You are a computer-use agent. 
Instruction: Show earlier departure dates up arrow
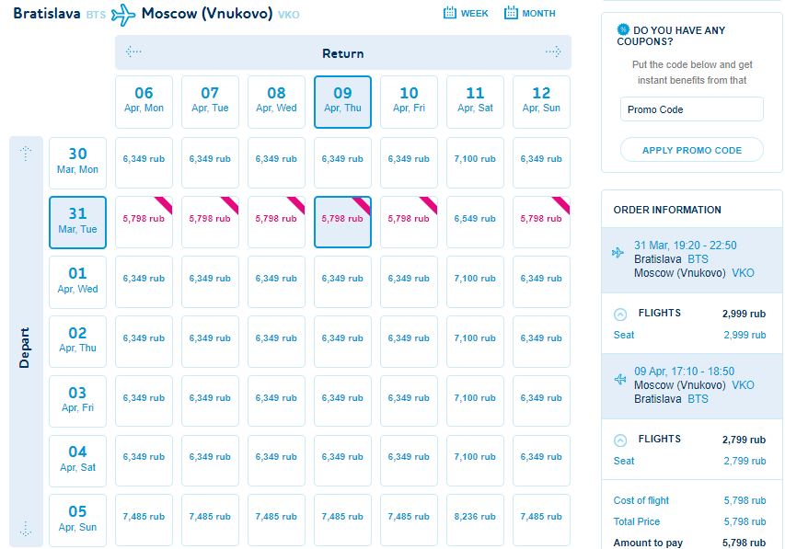(26, 154)
